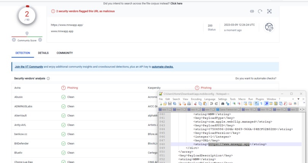Toggle synchronized vertical scrolling icon

click(245, 103)
